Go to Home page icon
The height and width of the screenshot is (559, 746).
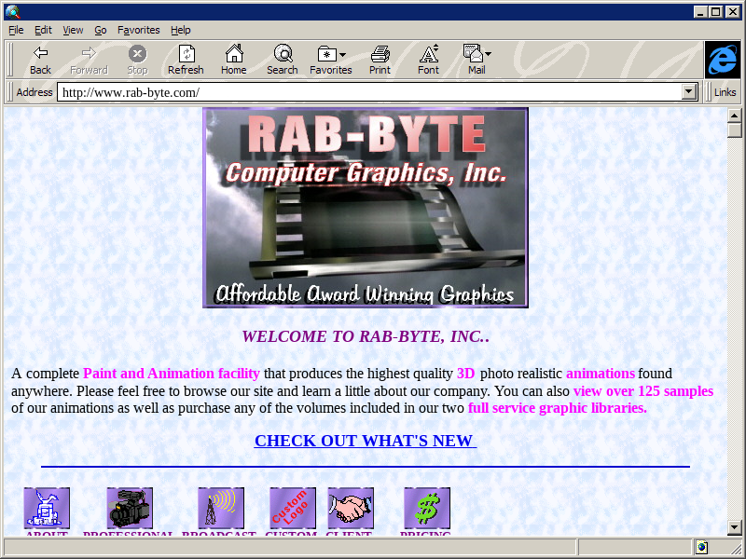click(x=233, y=60)
